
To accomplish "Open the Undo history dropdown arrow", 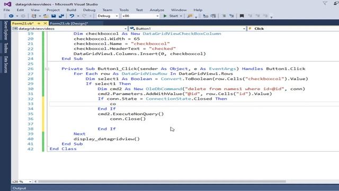I will [78, 16].
